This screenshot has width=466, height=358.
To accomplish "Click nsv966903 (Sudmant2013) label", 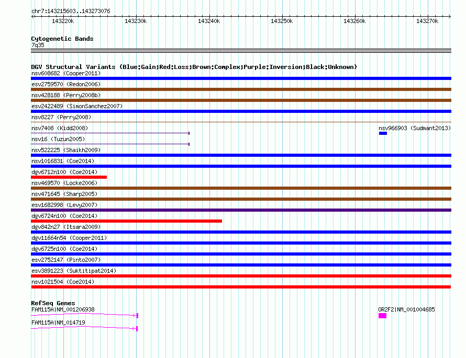I will (x=415, y=128).
